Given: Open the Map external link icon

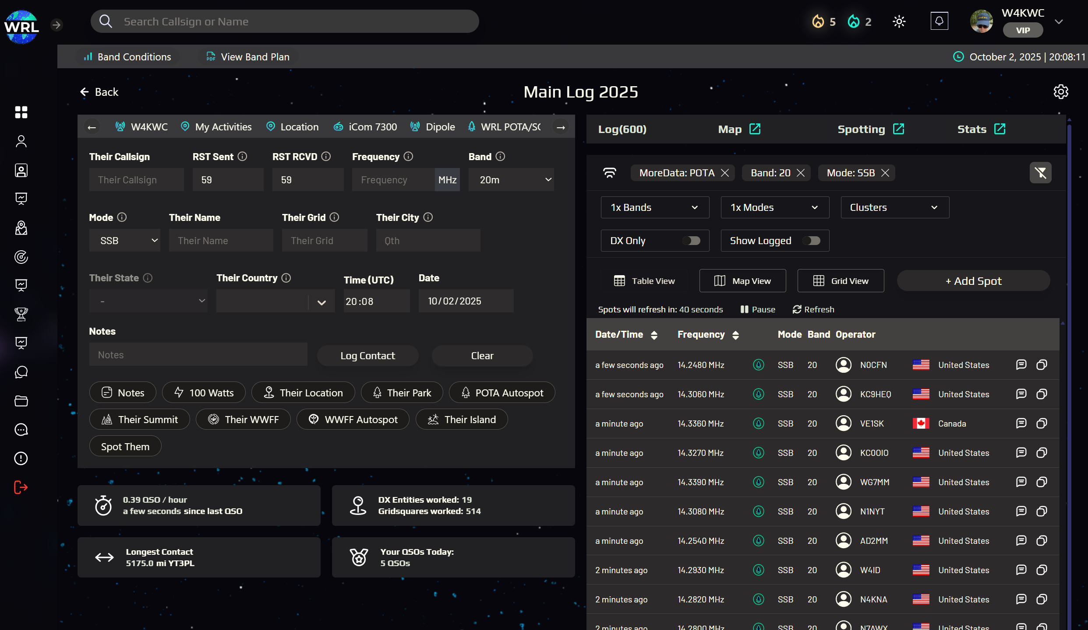Looking at the screenshot, I should click(x=755, y=129).
